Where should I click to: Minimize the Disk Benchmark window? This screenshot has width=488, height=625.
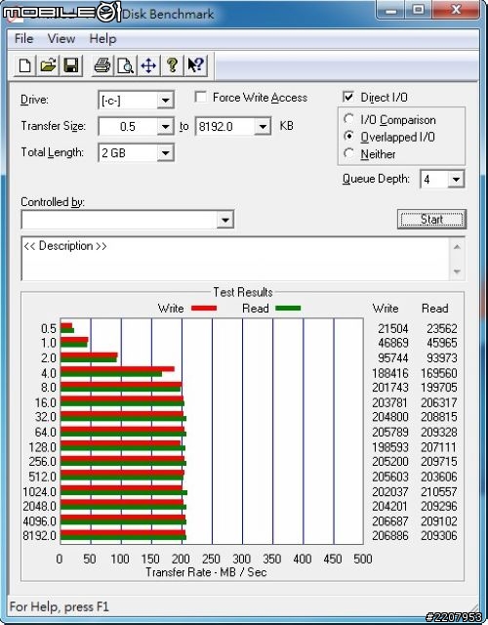390,10
